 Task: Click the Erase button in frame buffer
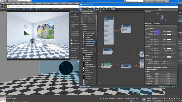pos(40,9)
